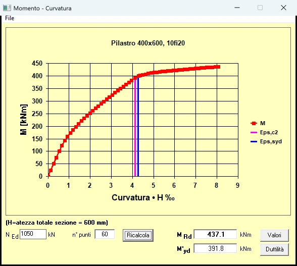Click the "M'yd" label
The width and height of the screenshot is (297, 266).
click(x=183, y=250)
